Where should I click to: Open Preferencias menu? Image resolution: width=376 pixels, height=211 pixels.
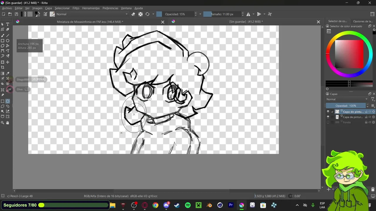click(x=110, y=8)
